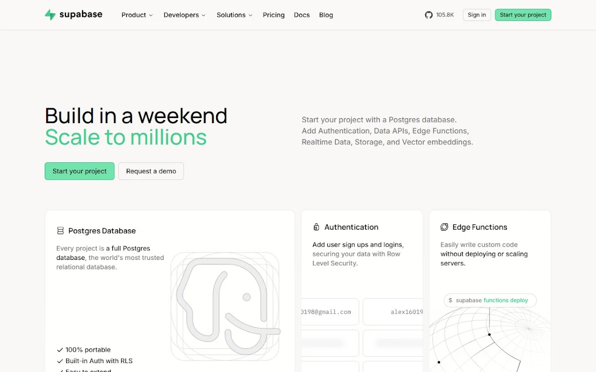596x372 pixels.
Task: Click 'without deploying or scaling' text
Action: (x=484, y=254)
